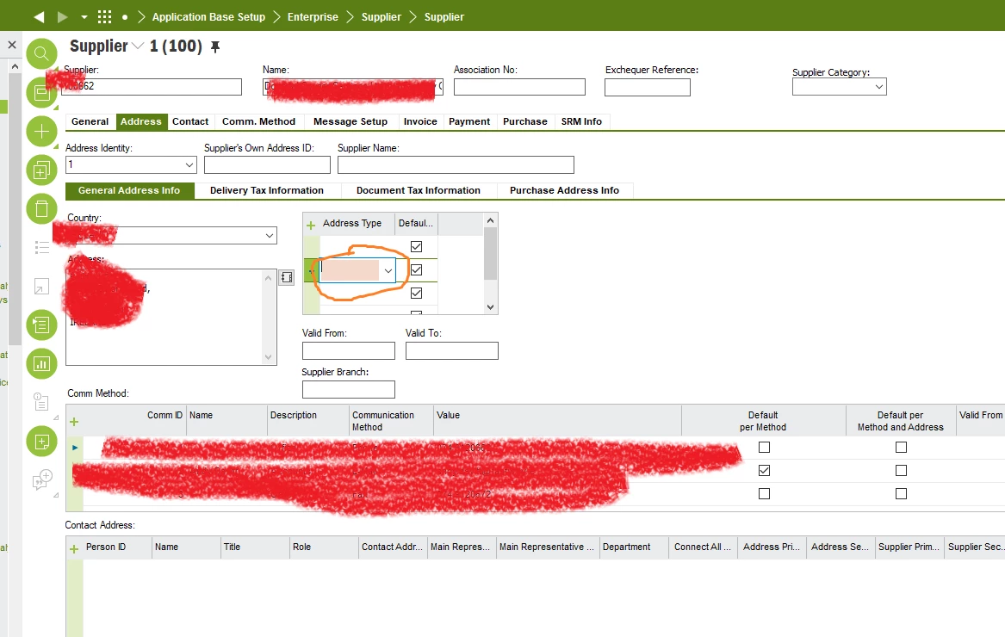Collapse left panel with the up caret
Viewport: 1005px width, 637px height.
[15, 66]
